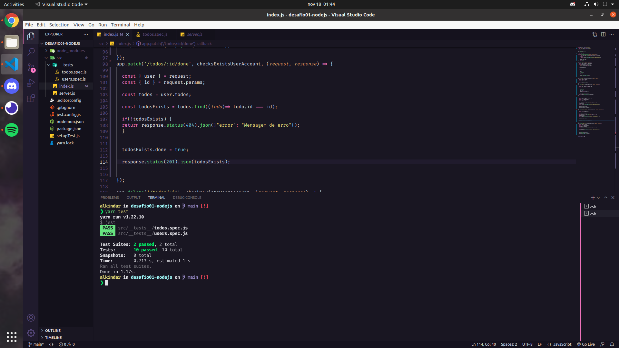This screenshot has width=619, height=348.
Task: Start Go Live server
Action: click(x=586, y=344)
